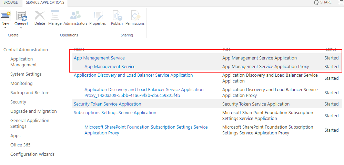Click the Delete icon in the ribbon
This screenshot has height=165, width=344.
pyautogui.click(x=40, y=16)
